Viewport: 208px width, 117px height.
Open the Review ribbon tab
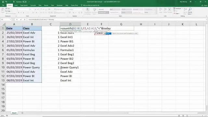(x=46, y=5)
